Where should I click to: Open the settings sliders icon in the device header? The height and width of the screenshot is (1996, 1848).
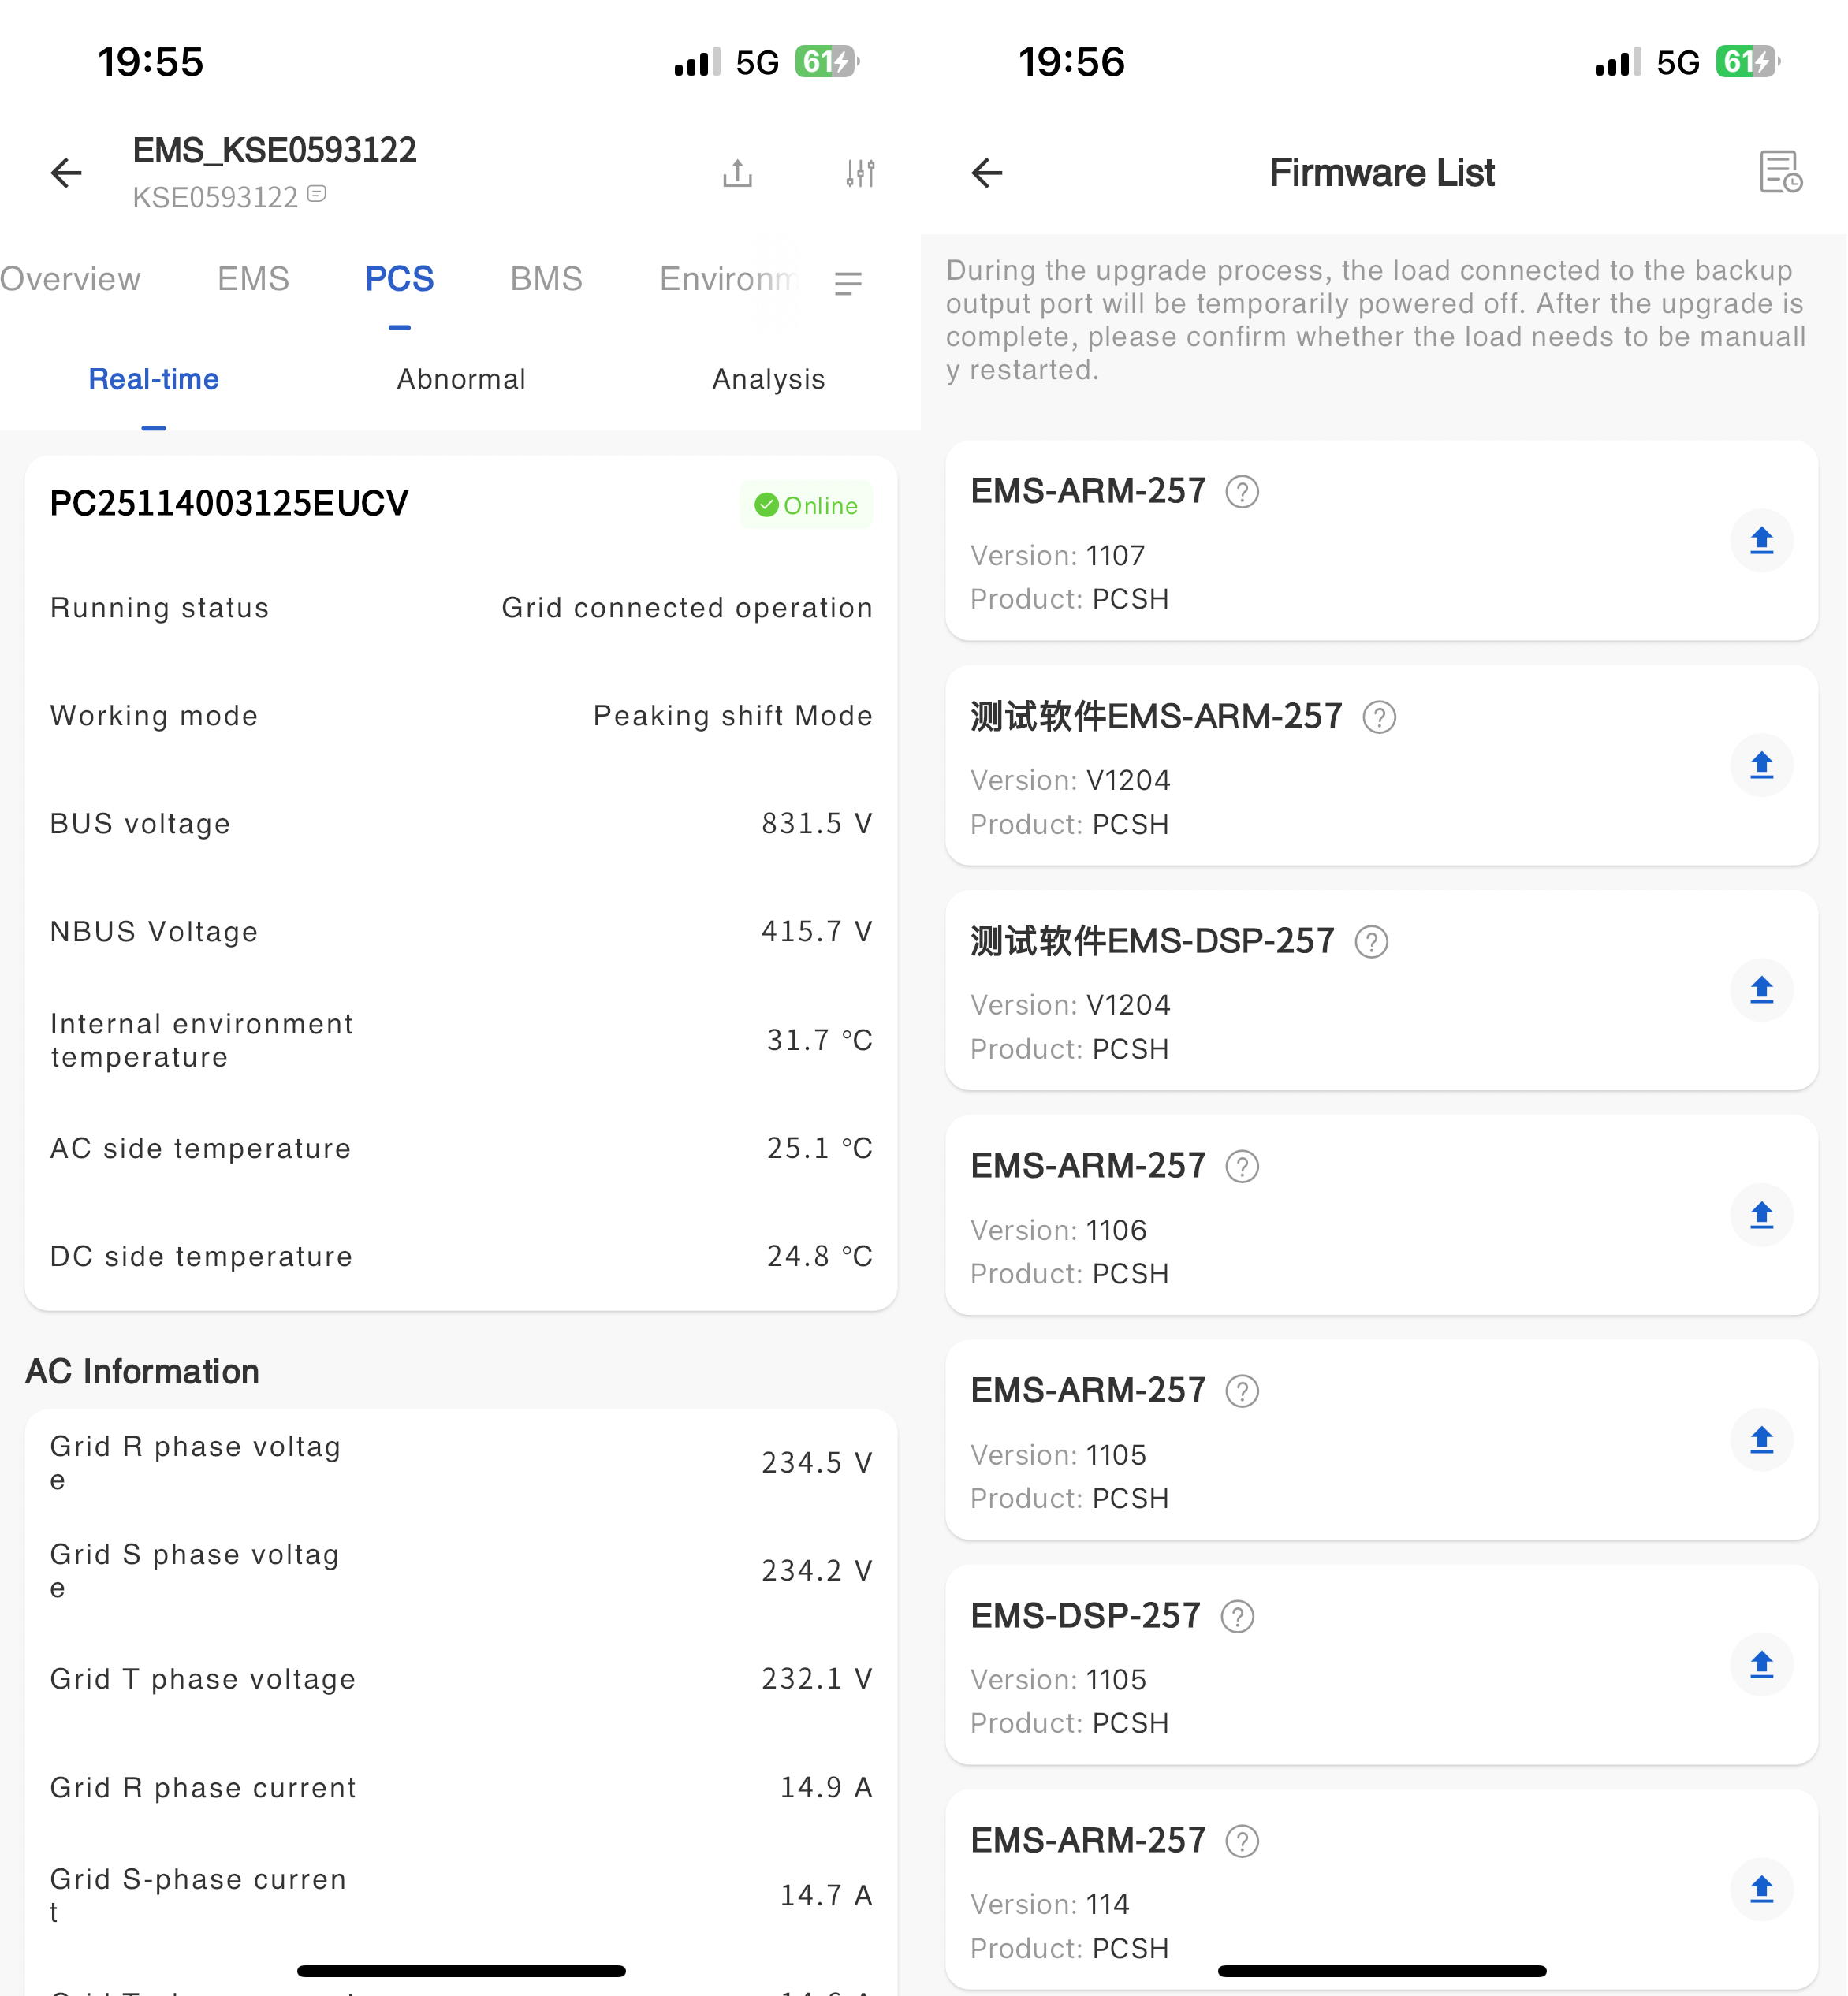(x=860, y=173)
